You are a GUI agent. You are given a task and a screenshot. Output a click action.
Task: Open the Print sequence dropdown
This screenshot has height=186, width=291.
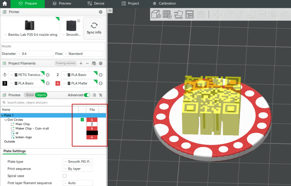coord(78,169)
